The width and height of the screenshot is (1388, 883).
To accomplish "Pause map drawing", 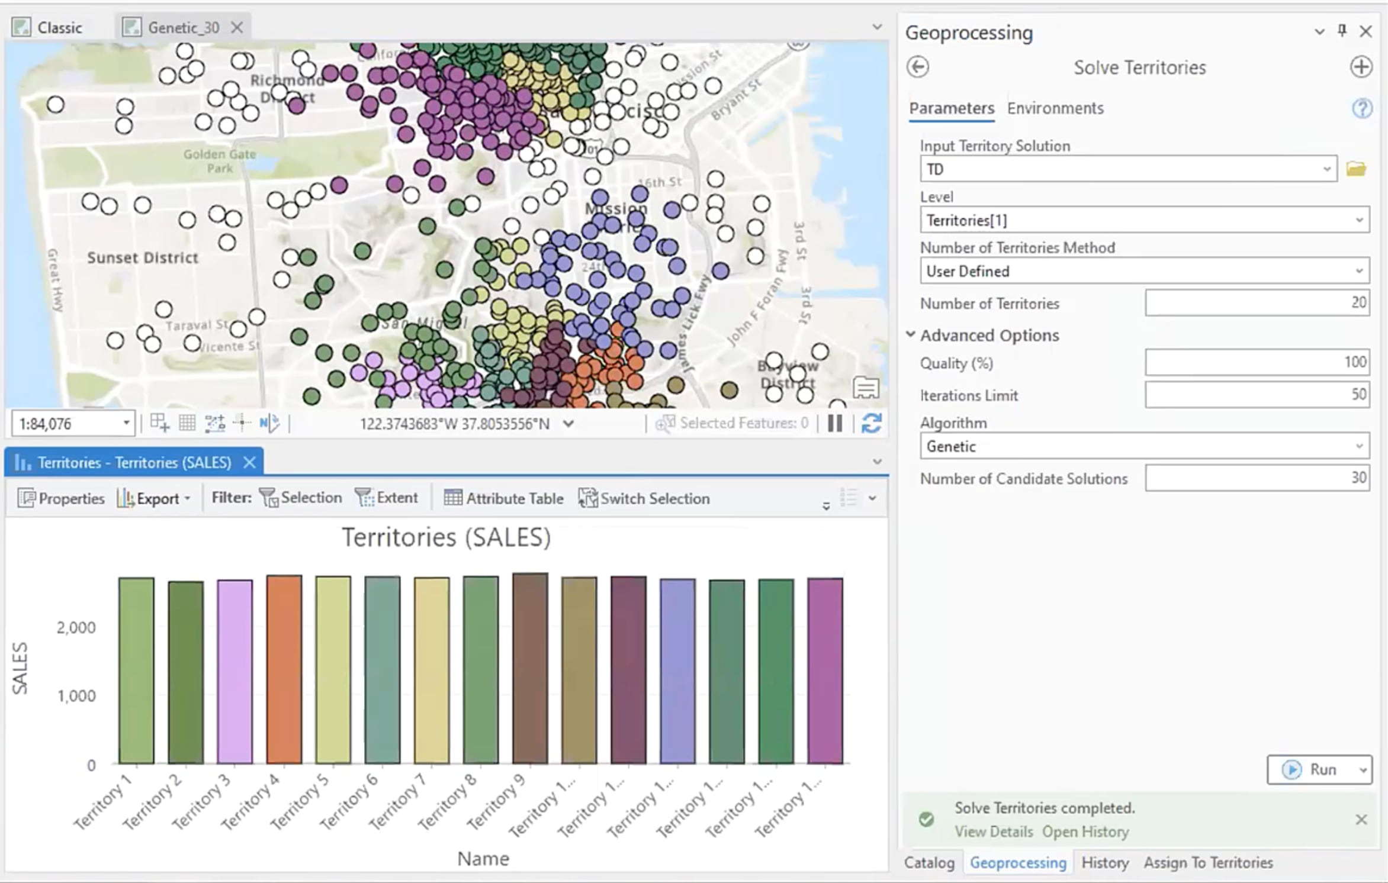I will point(835,423).
